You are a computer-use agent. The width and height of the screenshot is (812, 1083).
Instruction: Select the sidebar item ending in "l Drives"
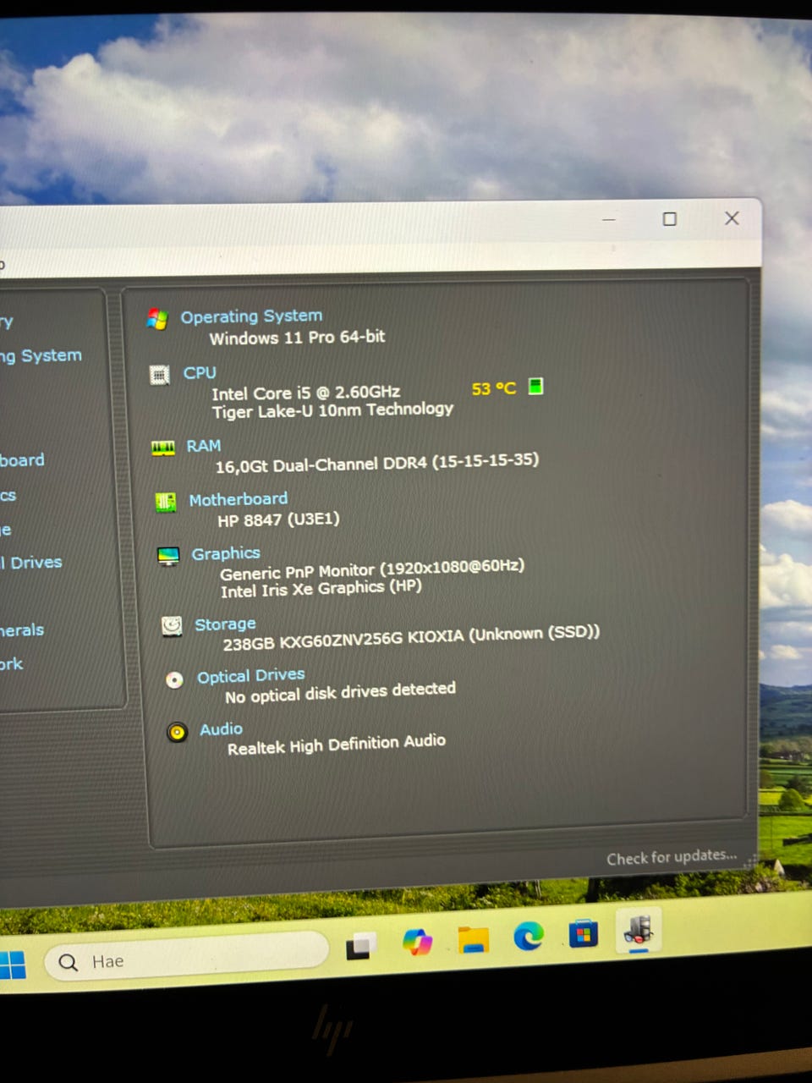(x=31, y=563)
